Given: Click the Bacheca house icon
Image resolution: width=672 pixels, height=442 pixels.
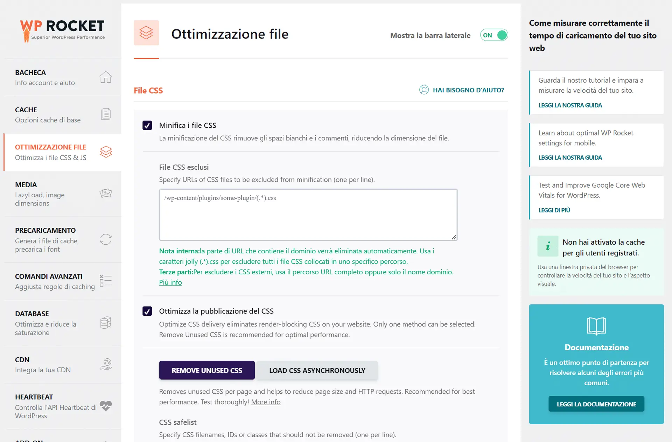Looking at the screenshot, I should tap(105, 77).
